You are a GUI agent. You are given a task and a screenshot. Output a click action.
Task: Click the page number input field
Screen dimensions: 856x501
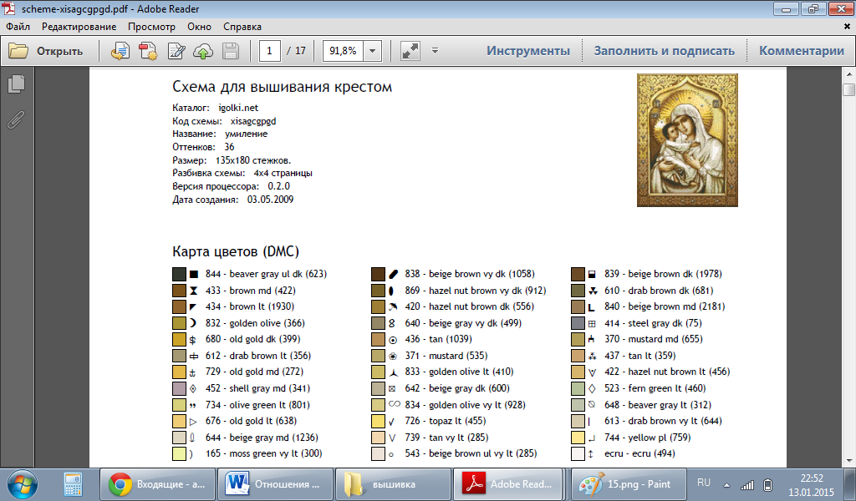coord(269,51)
